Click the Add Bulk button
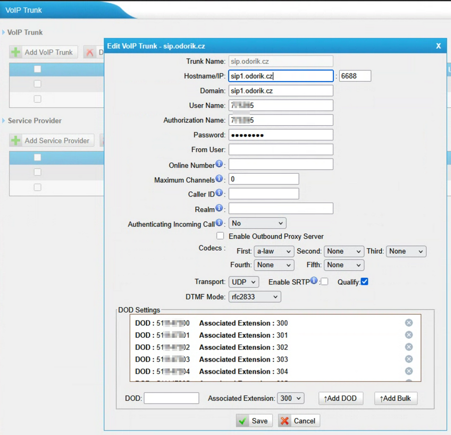The width and height of the screenshot is (451, 435). click(395, 398)
